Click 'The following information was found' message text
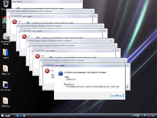The image size is (157, 118). pos(85,72)
